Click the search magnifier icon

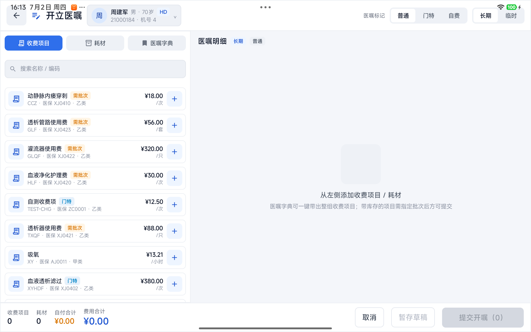[13, 69]
